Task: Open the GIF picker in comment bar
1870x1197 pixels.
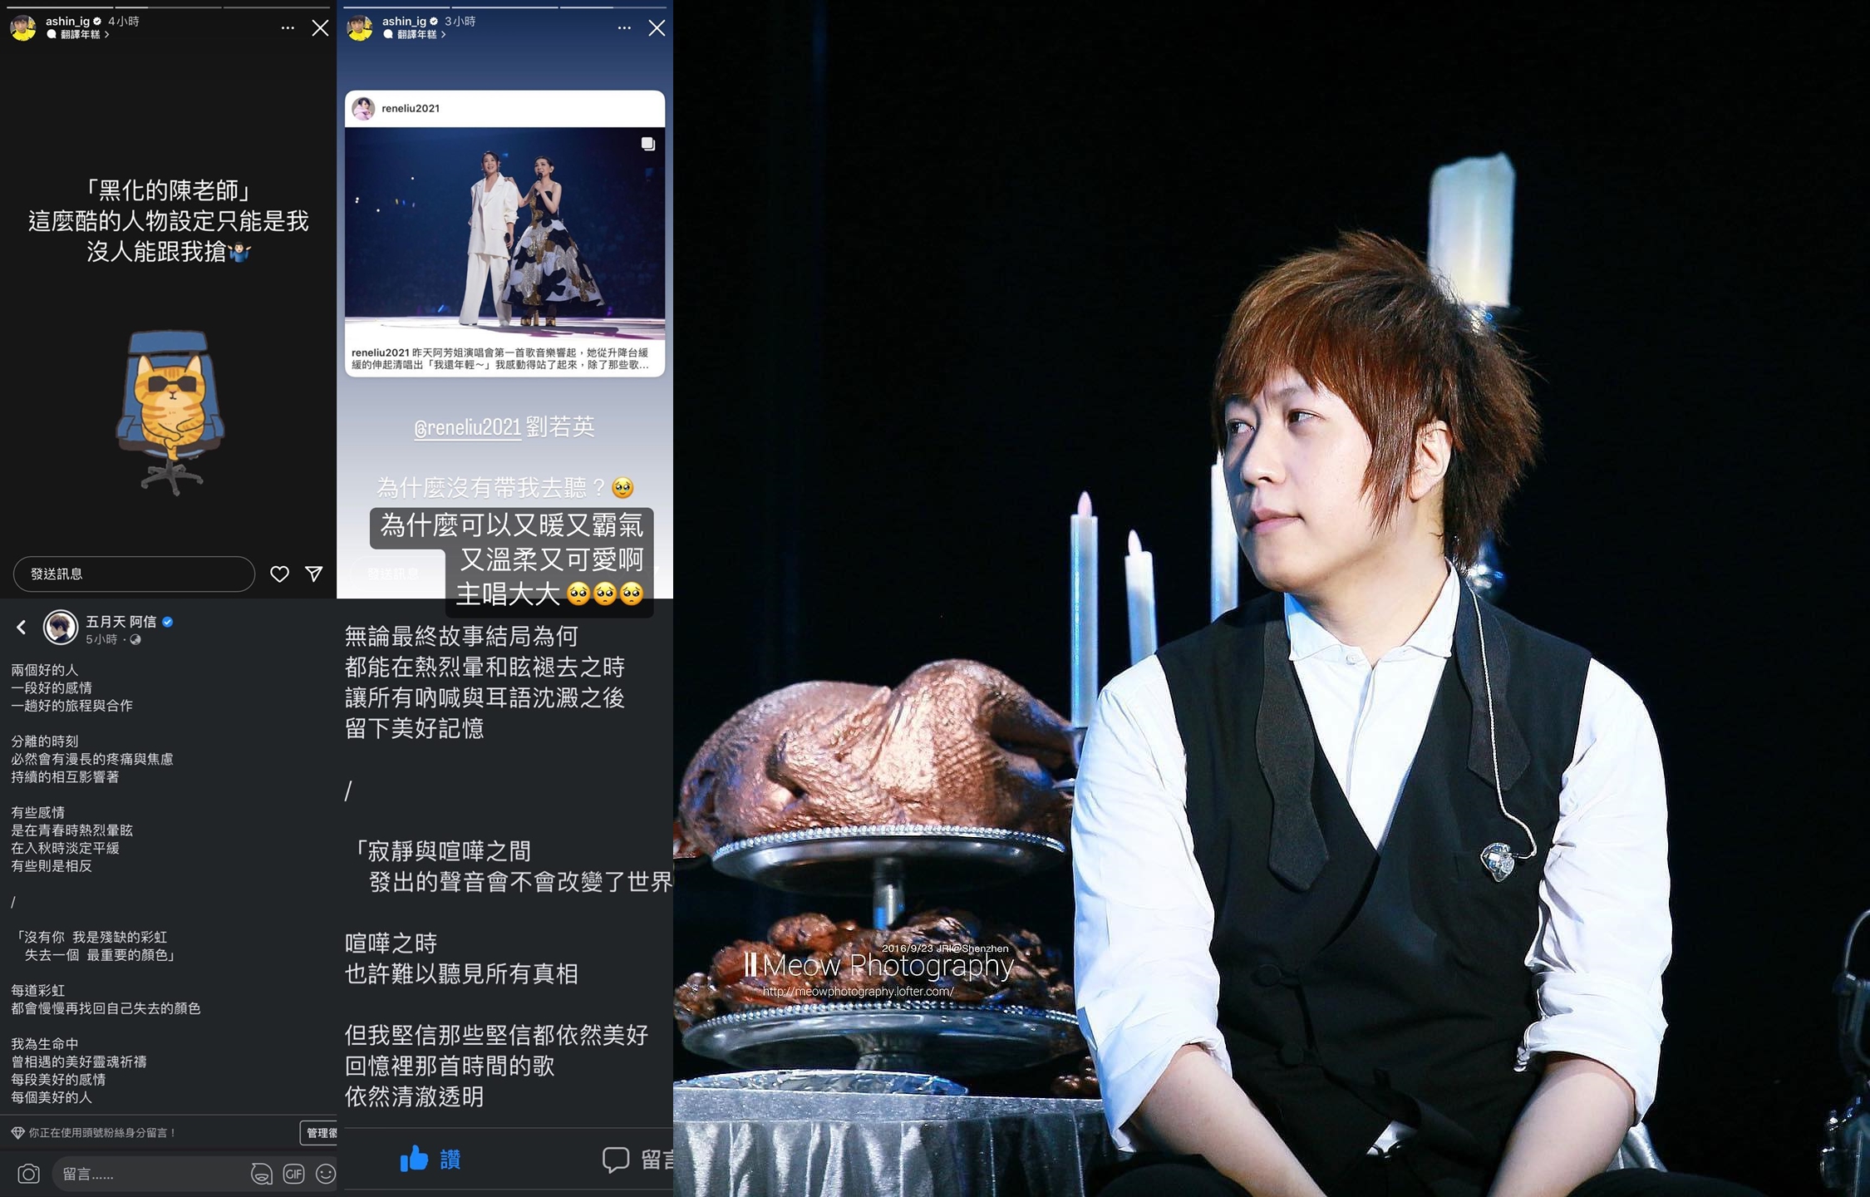Action: click(x=293, y=1174)
